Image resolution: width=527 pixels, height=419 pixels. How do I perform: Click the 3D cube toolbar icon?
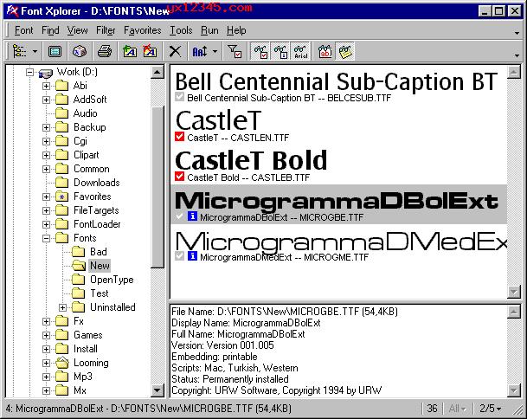(x=80, y=52)
